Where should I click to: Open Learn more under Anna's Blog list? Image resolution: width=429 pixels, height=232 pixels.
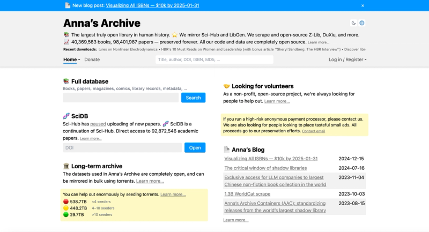(x=236, y=220)
